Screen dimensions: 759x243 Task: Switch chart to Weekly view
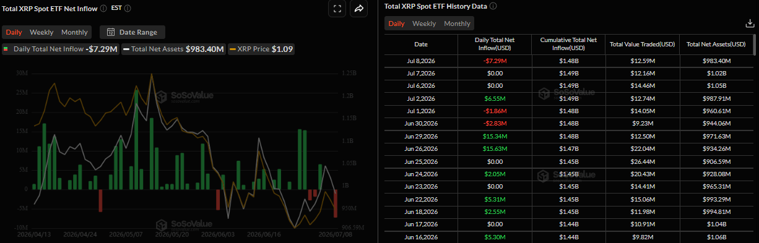(41, 32)
